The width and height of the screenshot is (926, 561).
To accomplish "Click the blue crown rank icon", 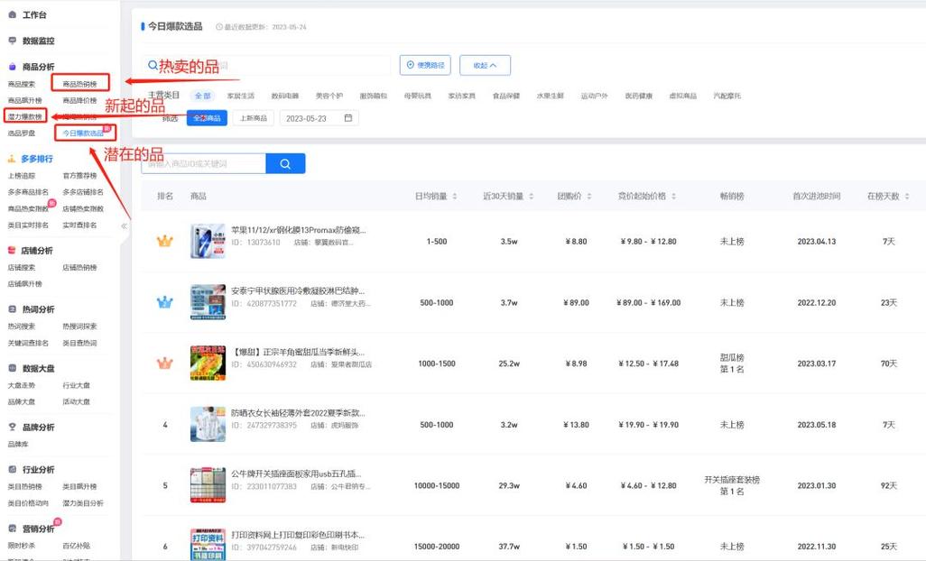I will point(165,303).
